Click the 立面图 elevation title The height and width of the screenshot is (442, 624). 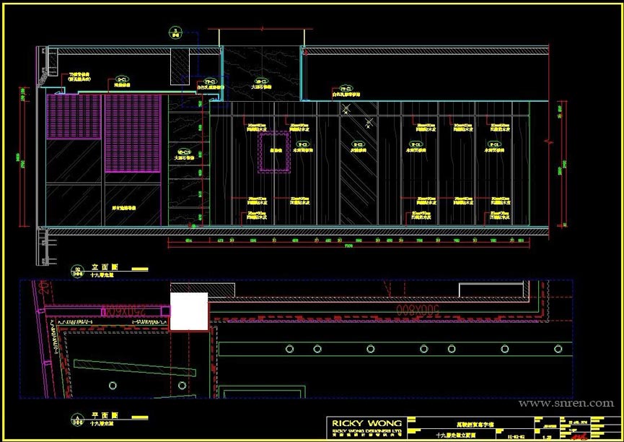coord(105,267)
